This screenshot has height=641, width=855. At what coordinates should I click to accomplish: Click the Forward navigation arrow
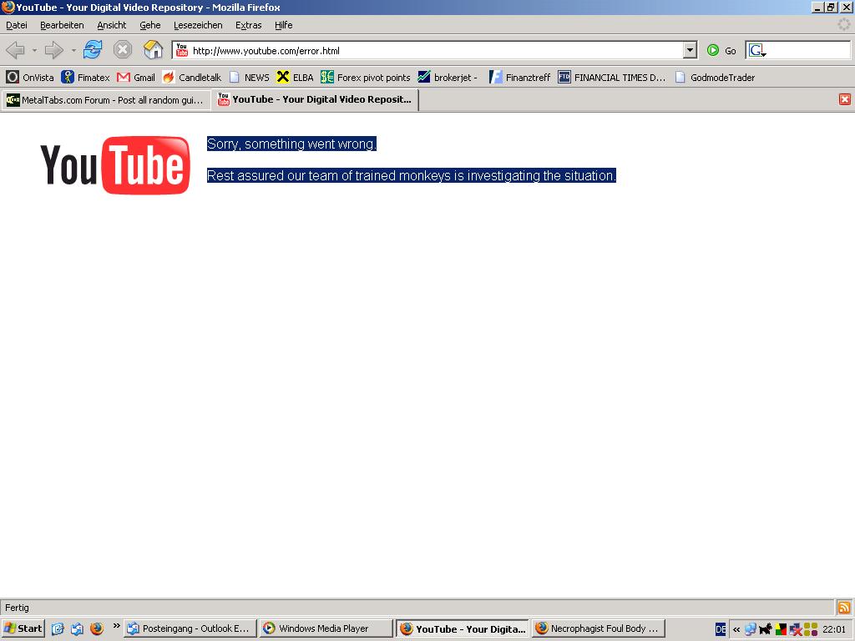click(x=54, y=50)
